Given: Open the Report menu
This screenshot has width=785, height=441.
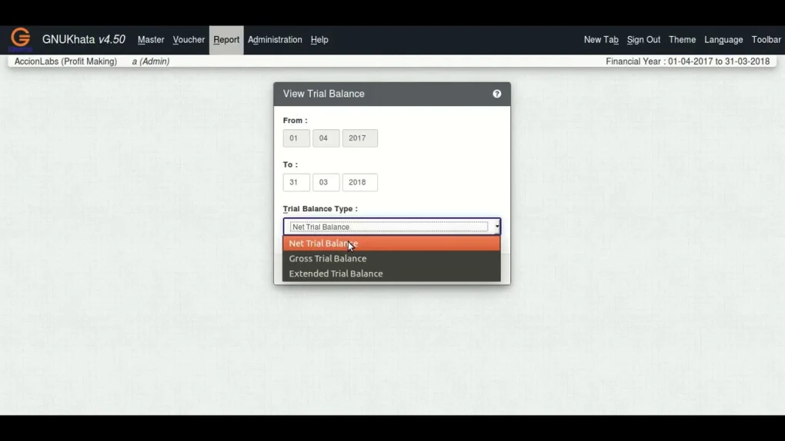Looking at the screenshot, I should click(x=226, y=40).
